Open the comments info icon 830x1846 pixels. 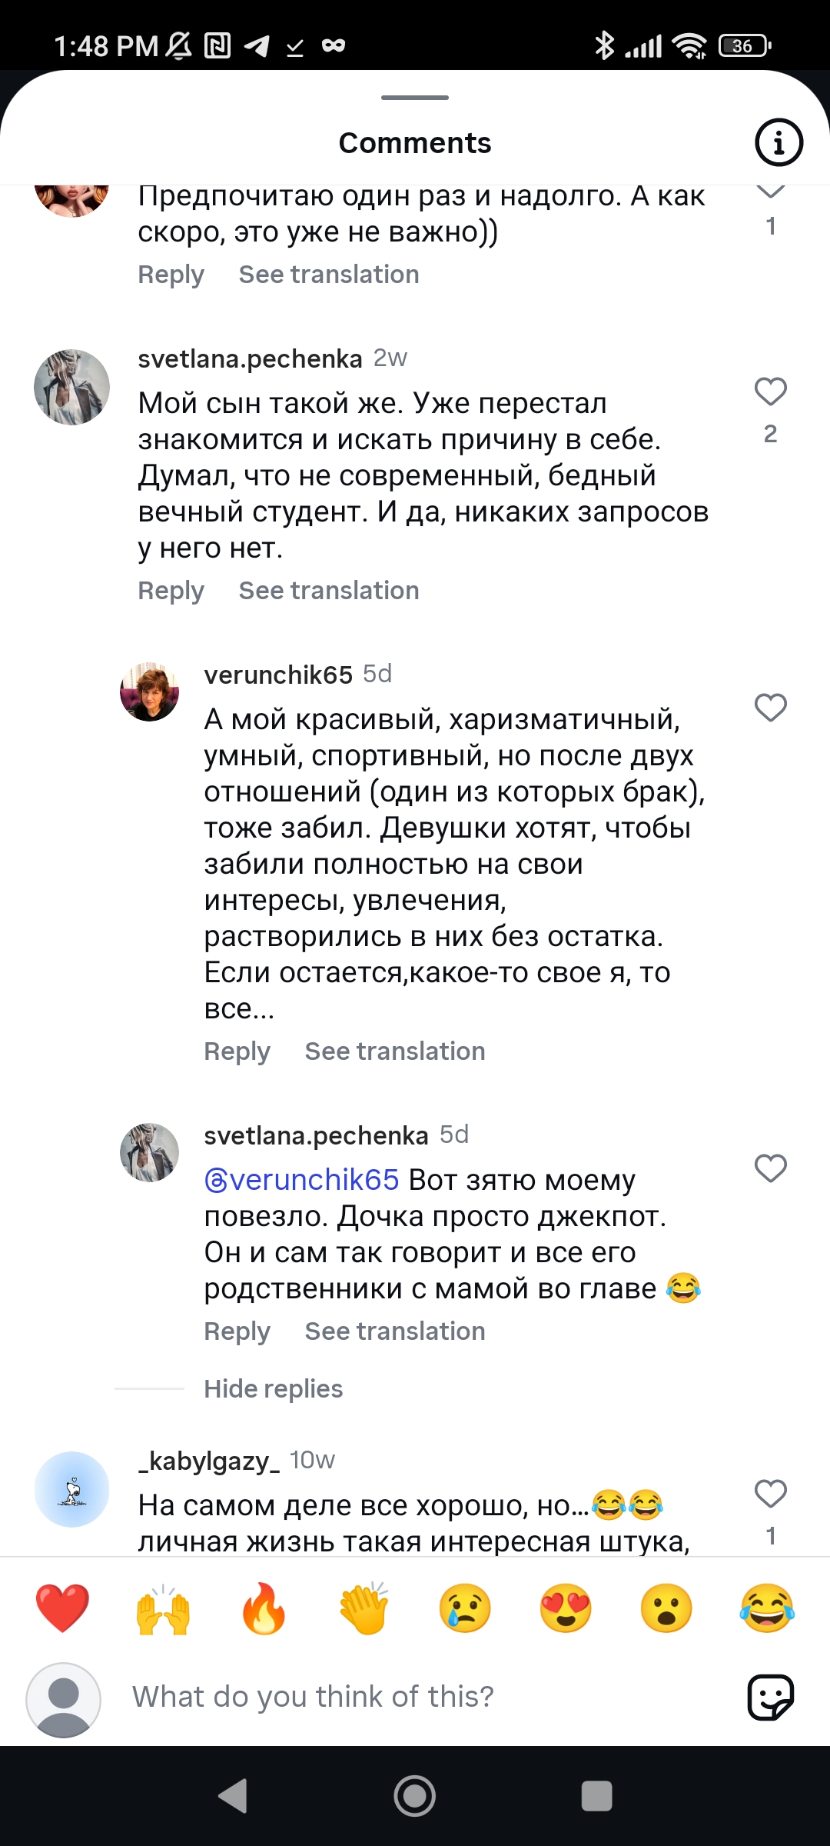point(779,142)
